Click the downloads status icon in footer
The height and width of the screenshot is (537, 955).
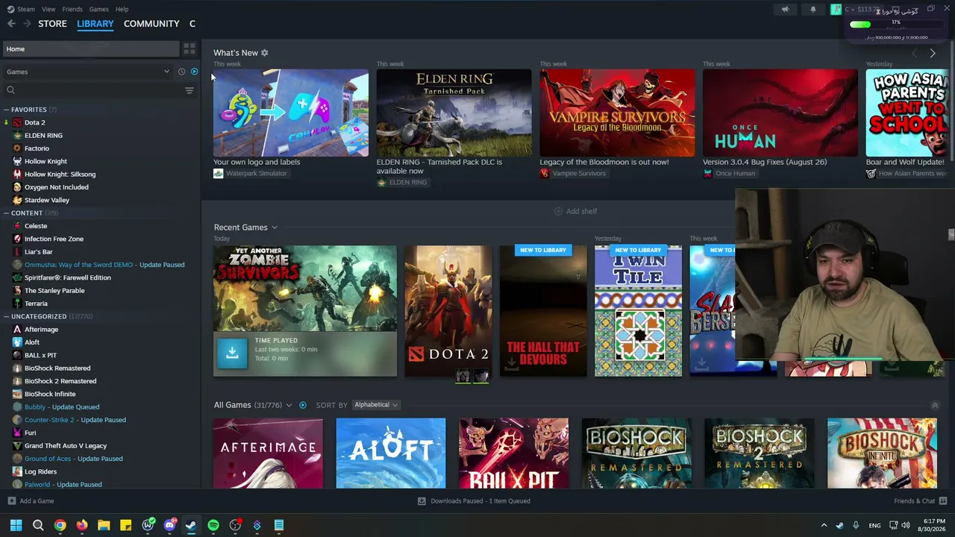(422, 501)
